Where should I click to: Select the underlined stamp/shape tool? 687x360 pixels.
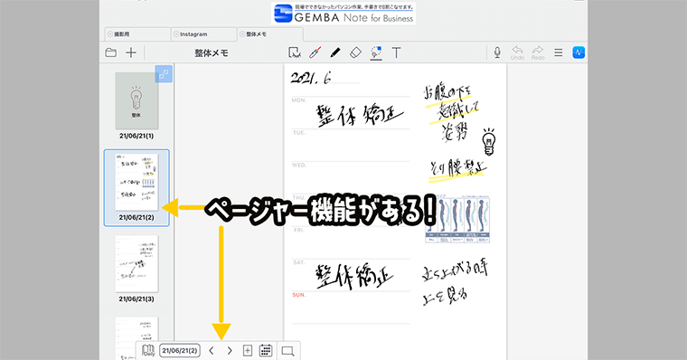[376, 53]
